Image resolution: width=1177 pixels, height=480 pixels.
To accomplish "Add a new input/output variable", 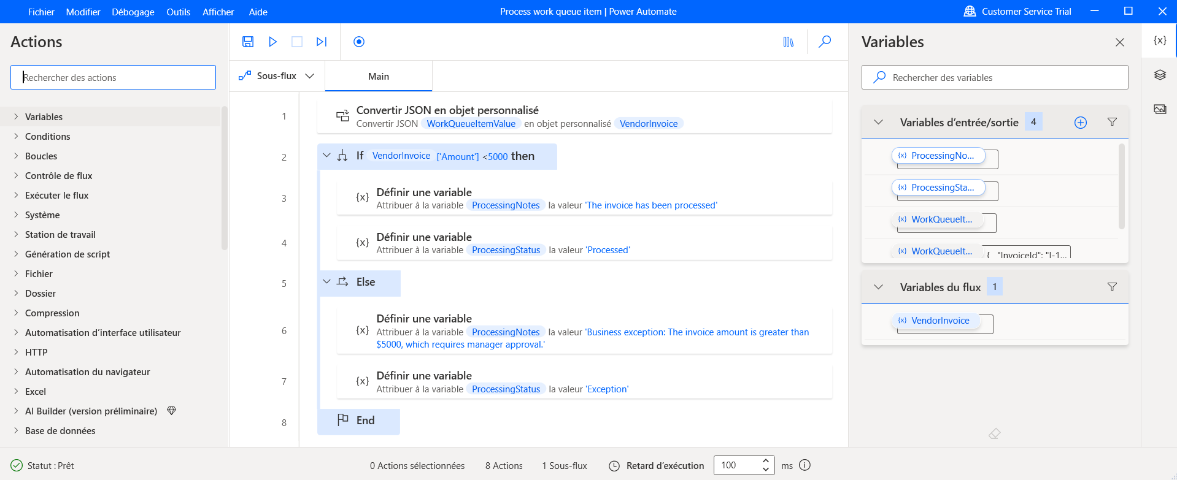I will (x=1081, y=123).
